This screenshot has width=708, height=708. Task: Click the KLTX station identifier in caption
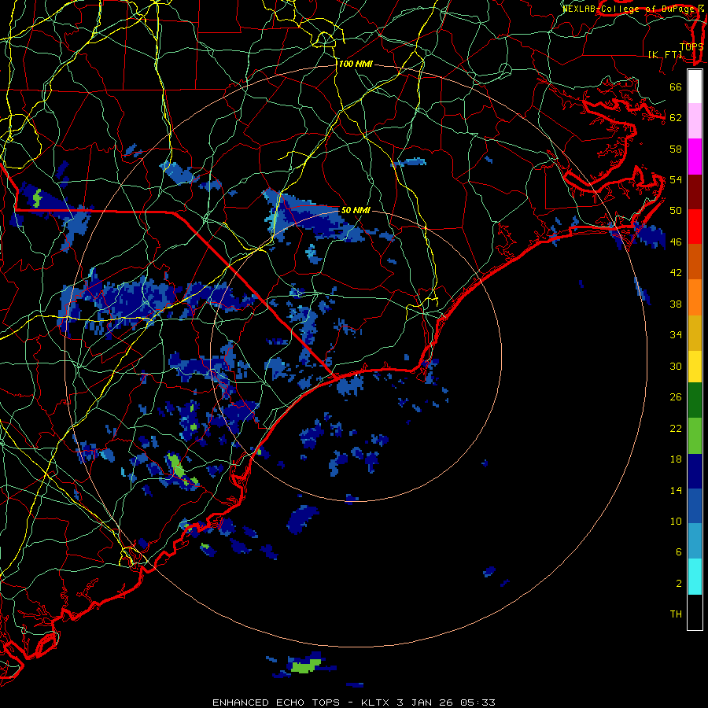tap(377, 702)
